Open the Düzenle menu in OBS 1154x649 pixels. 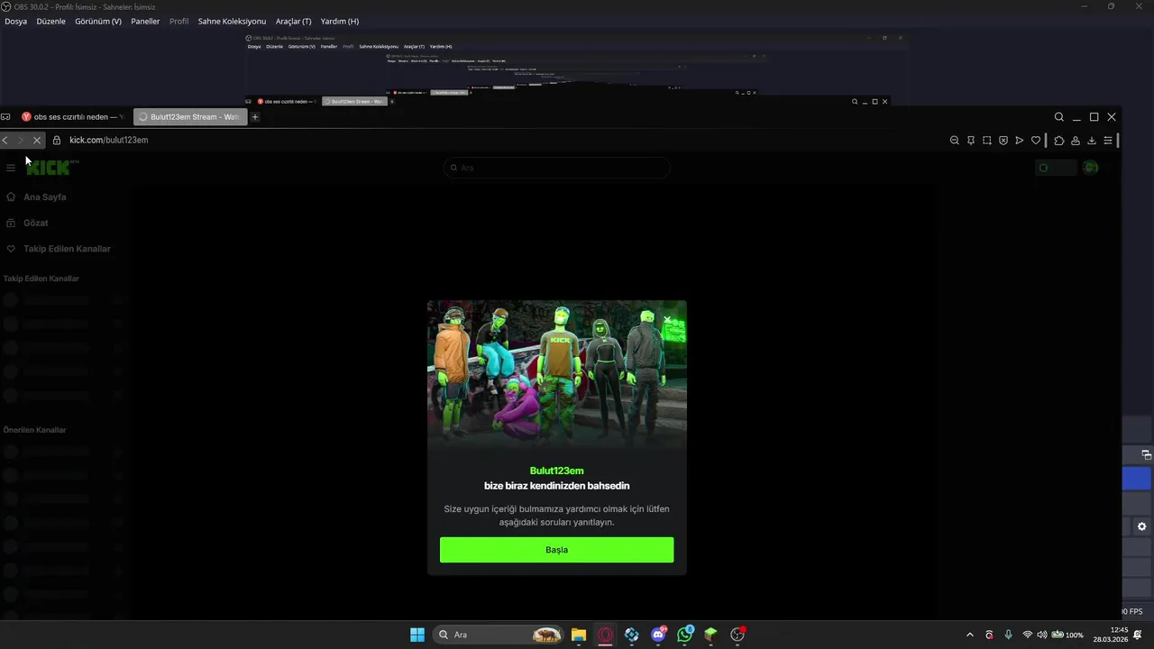[x=50, y=21]
